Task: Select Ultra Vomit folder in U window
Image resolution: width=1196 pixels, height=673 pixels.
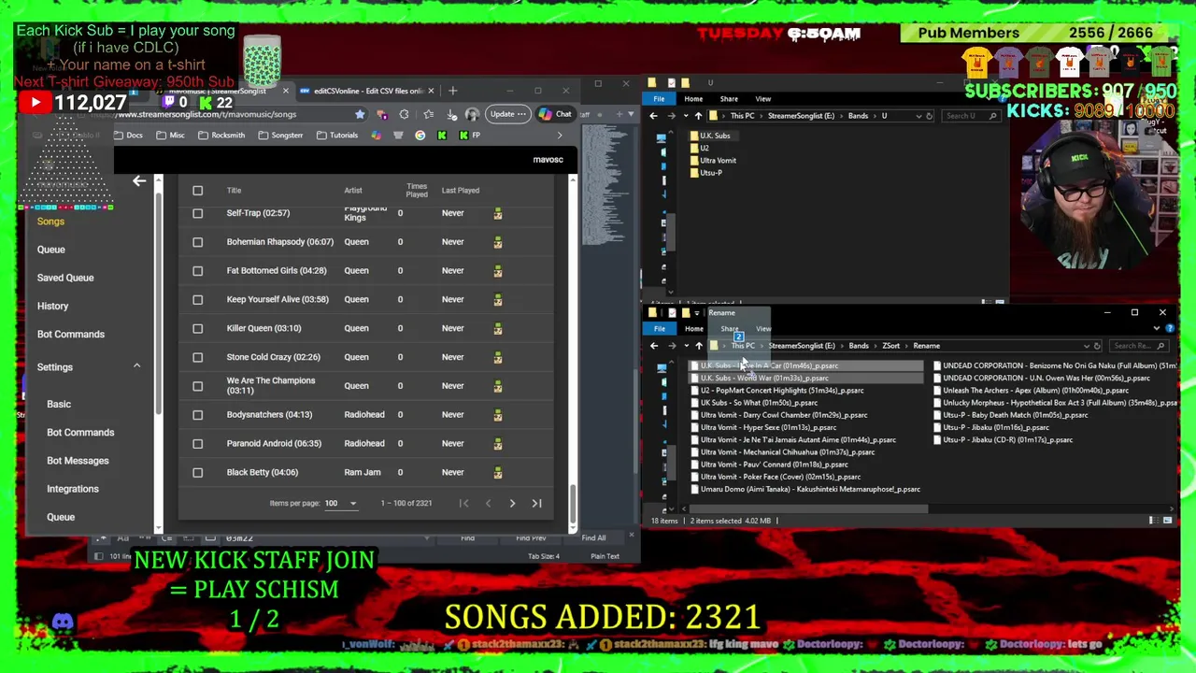Action: point(718,161)
